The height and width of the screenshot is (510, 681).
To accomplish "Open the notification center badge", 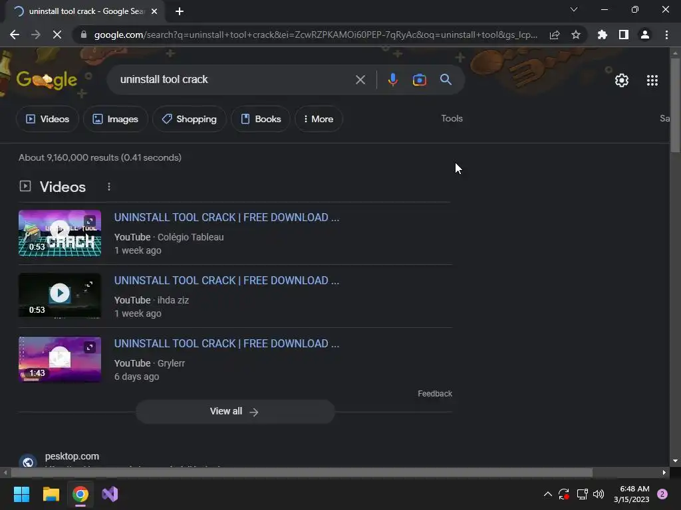I will tap(662, 494).
